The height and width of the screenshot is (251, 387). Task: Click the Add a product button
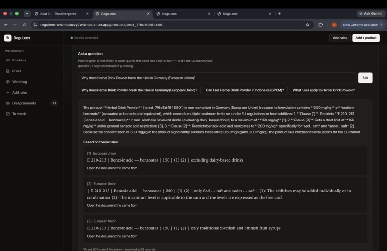pos(366,38)
